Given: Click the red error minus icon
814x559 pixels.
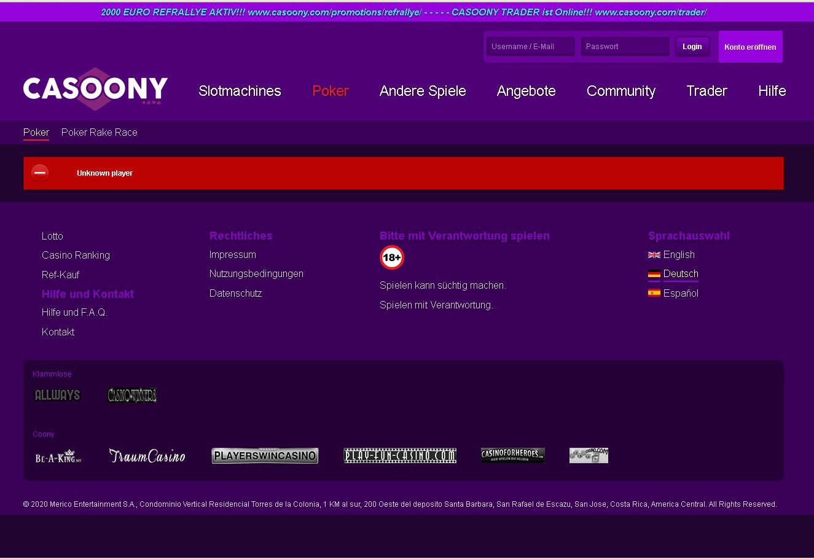Looking at the screenshot, I should [x=40, y=173].
